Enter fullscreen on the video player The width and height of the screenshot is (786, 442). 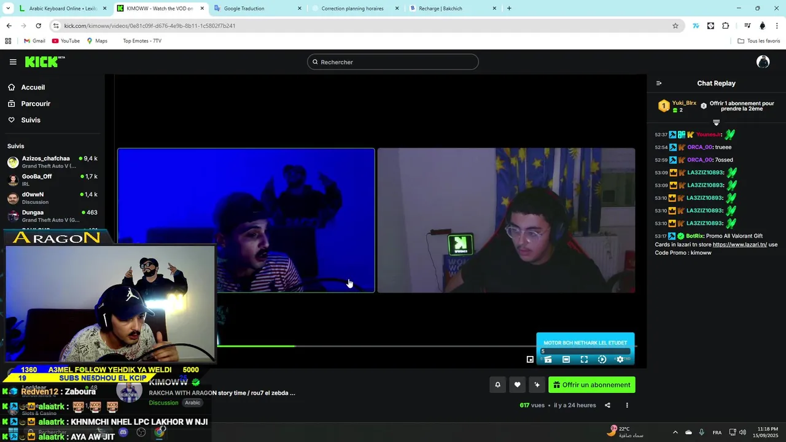(x=584, y=360)
